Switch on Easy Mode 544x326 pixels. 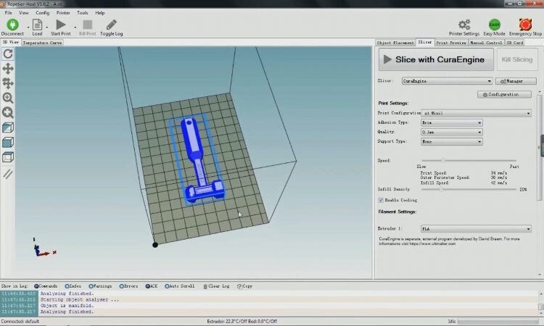[x=495, y=24]
